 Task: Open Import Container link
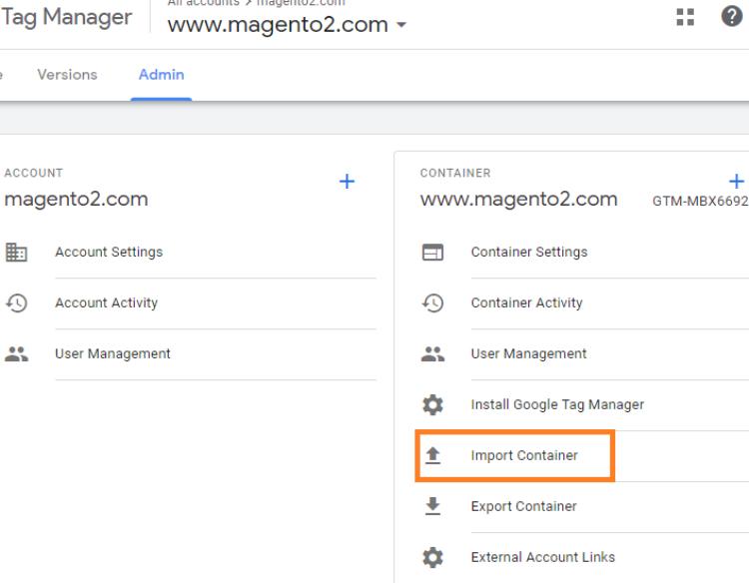524,456
